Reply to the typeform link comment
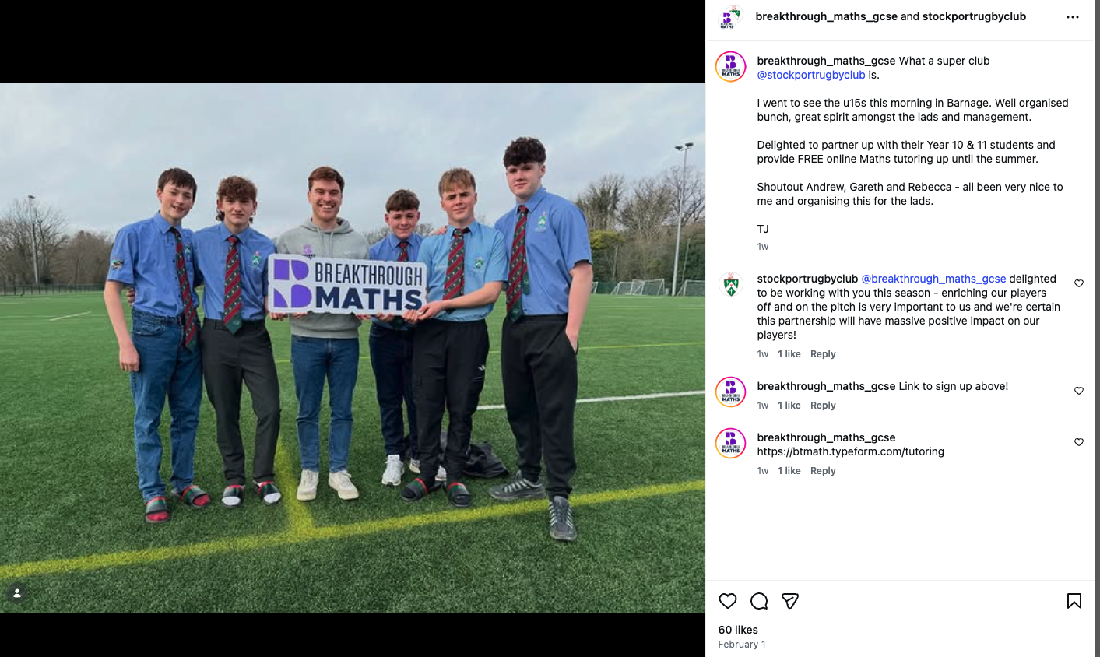This screenshot has width=1100, height=657. [x=823, y=471]
